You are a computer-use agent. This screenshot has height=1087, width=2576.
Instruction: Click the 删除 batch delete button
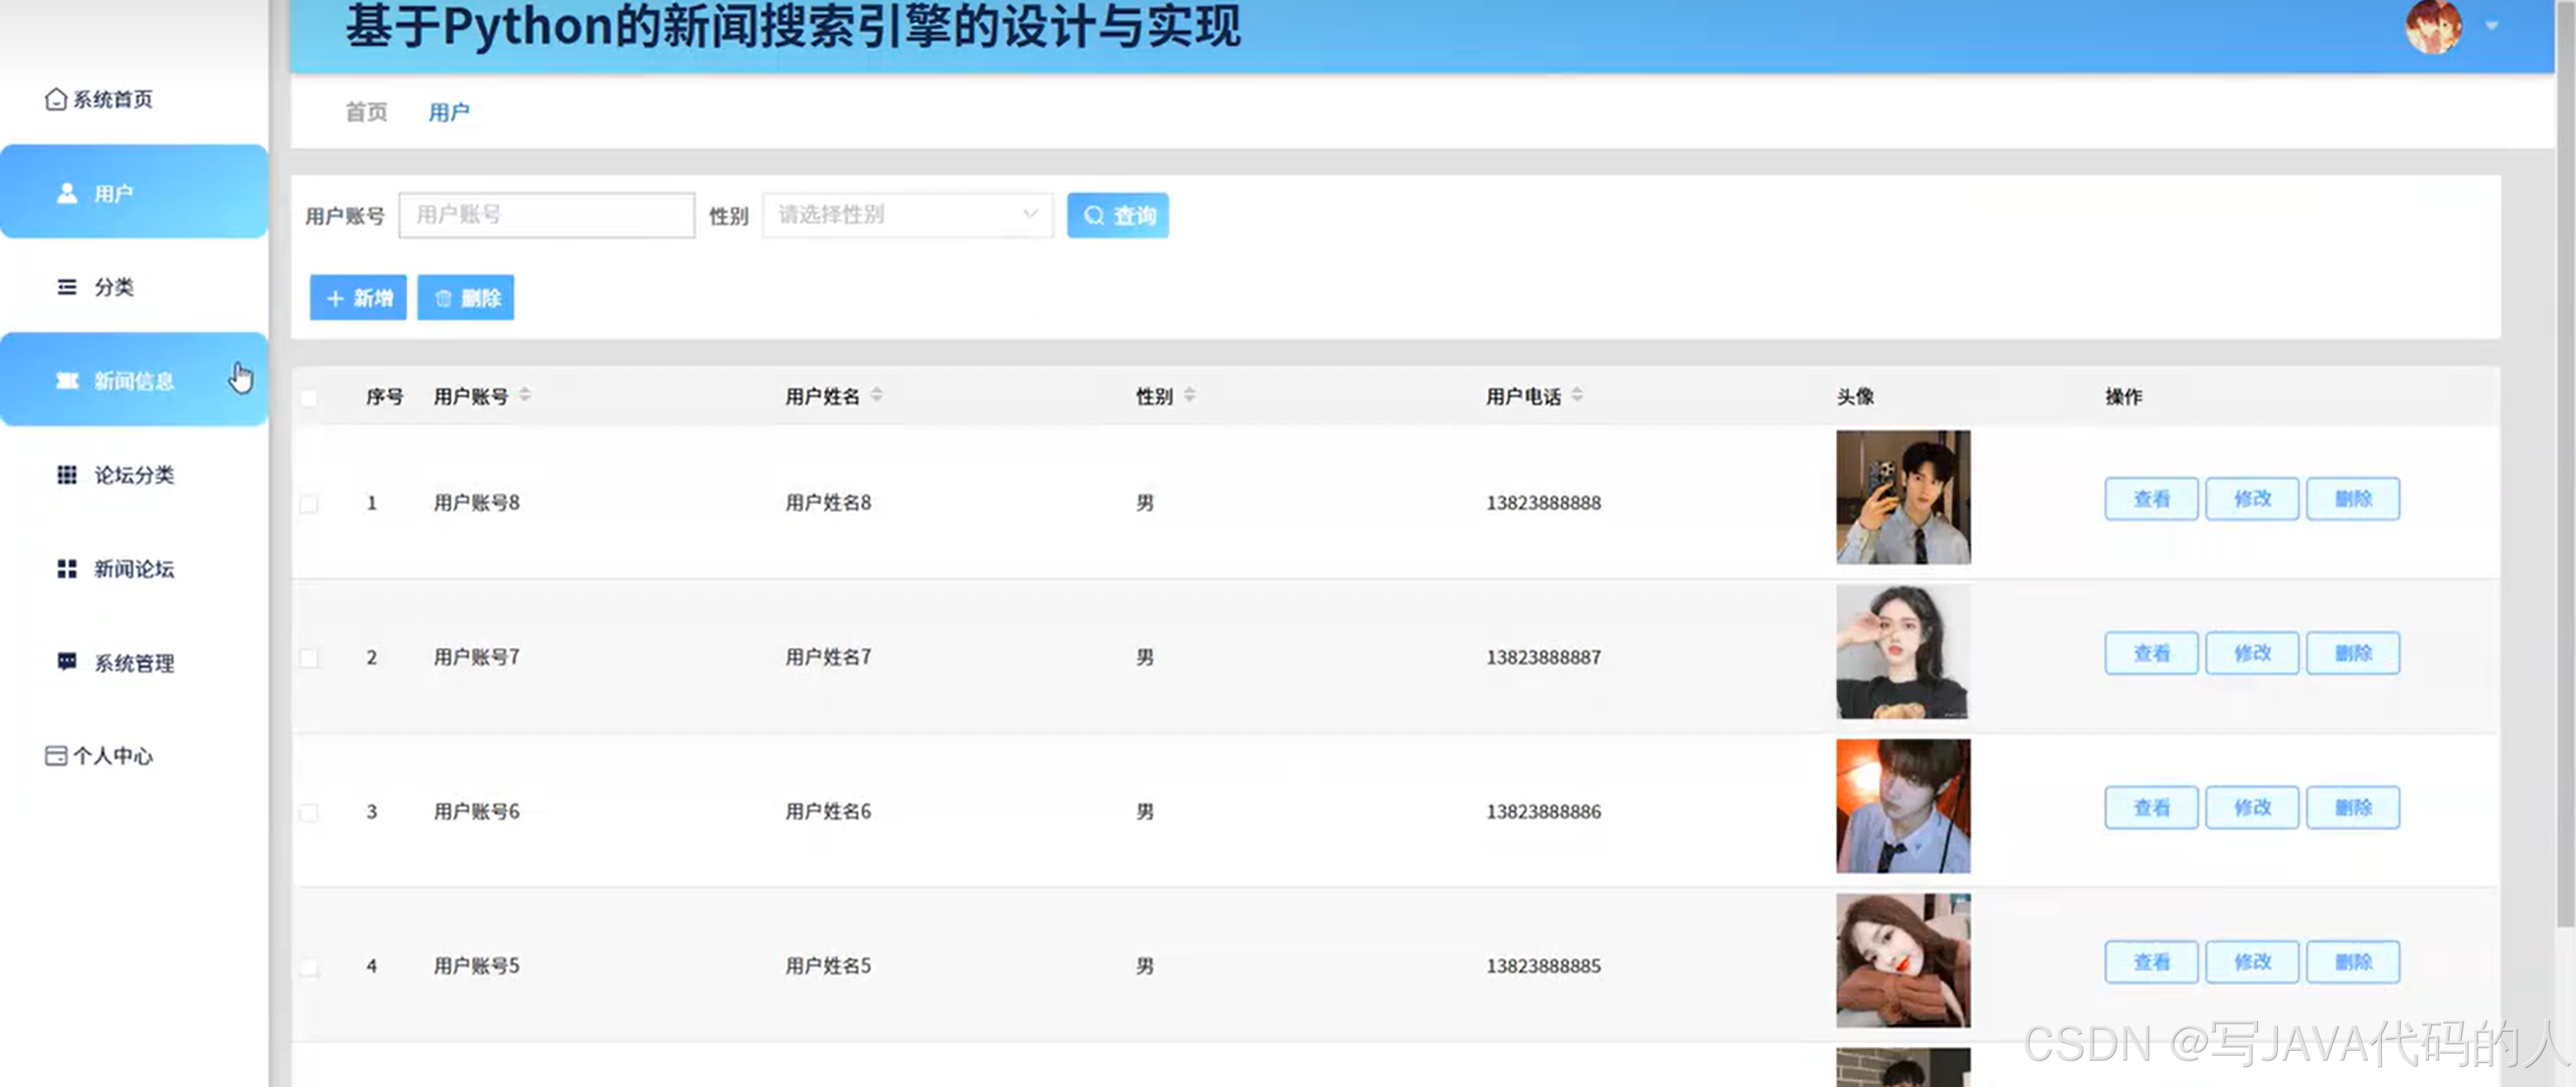click(x=466, y=298)
